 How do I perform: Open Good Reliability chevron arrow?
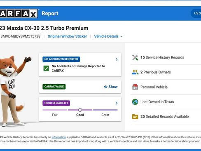[117, 103]
